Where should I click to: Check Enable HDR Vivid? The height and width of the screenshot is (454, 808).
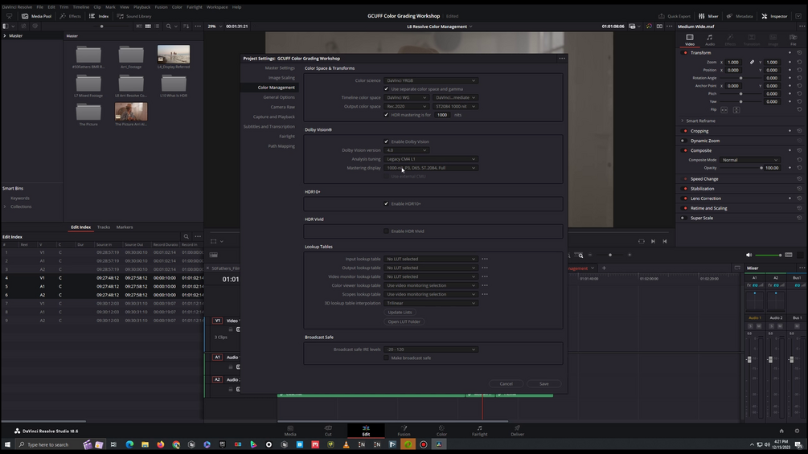[387, 231]
